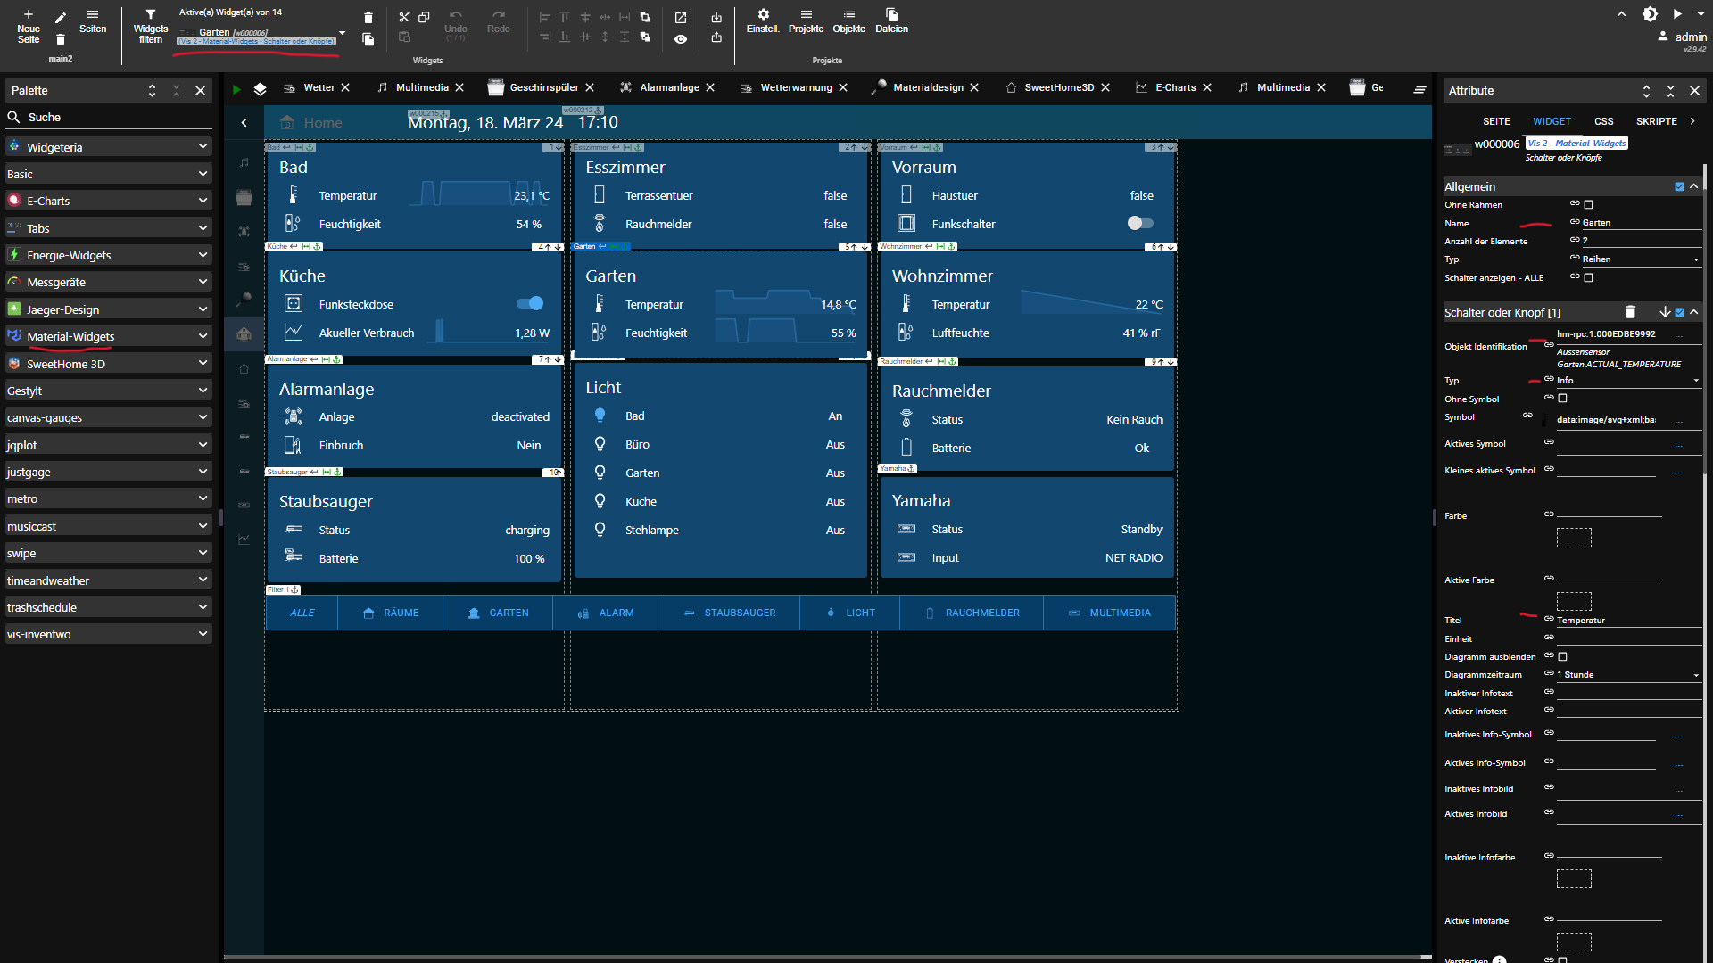Image resolution: width=1713 pixels, height=963 pixels.
Task: Toggle widget visibility eye icon
Action: coord(681,38)
